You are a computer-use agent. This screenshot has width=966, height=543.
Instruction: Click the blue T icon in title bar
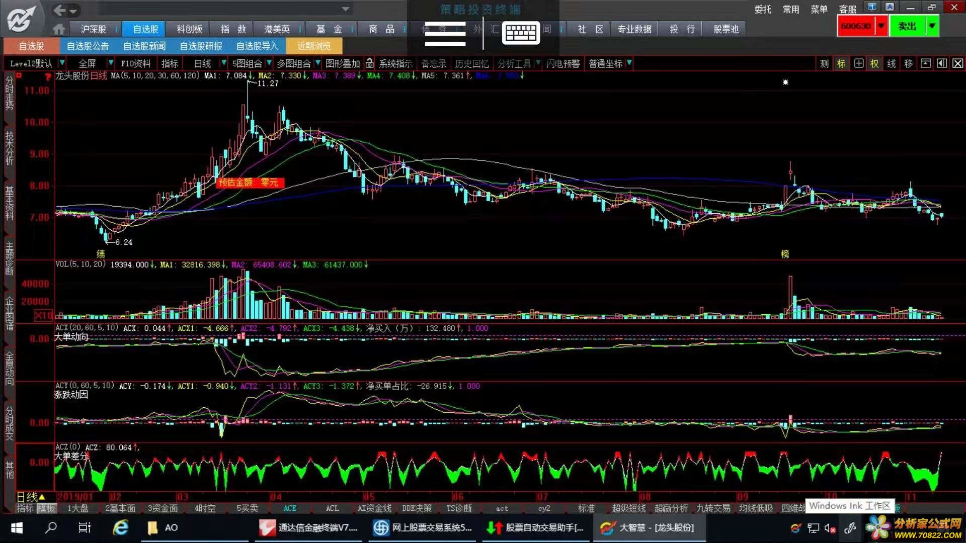872,7
